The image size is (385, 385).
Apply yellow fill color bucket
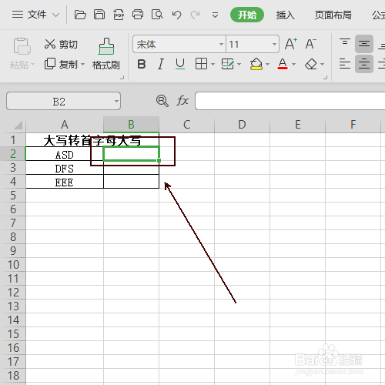click(x=256, y=64)
